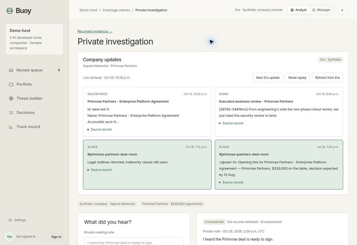
Task: Click Era · Synthetic company records label
Action: [259, 10]
